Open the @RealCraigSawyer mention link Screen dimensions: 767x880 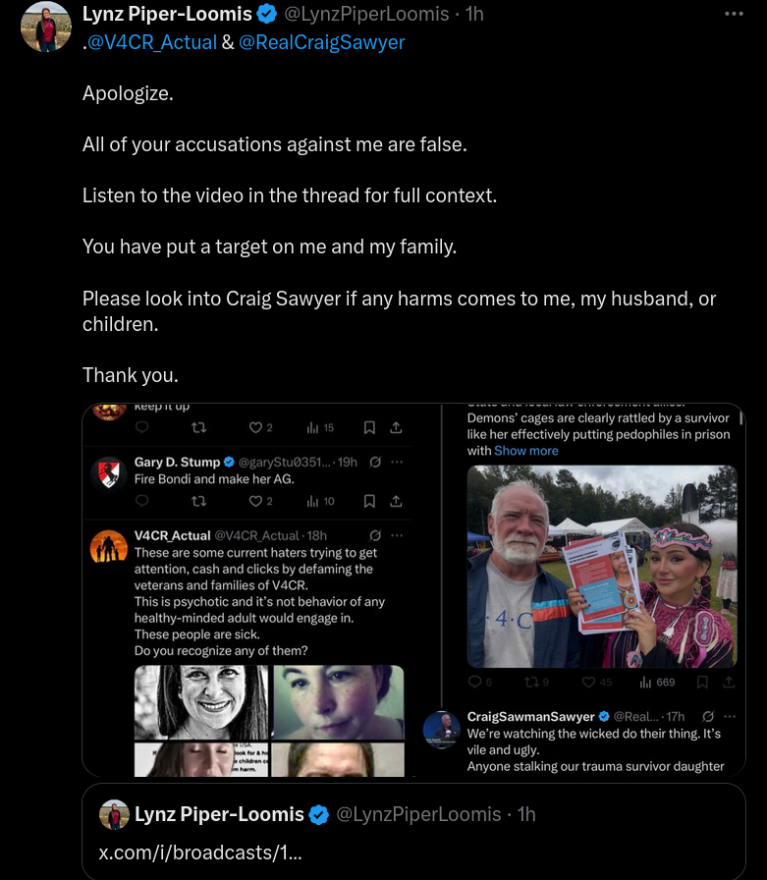coord(321,42)
